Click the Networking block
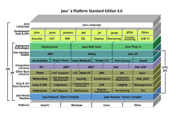187x116 pixels. click(40, 79)
